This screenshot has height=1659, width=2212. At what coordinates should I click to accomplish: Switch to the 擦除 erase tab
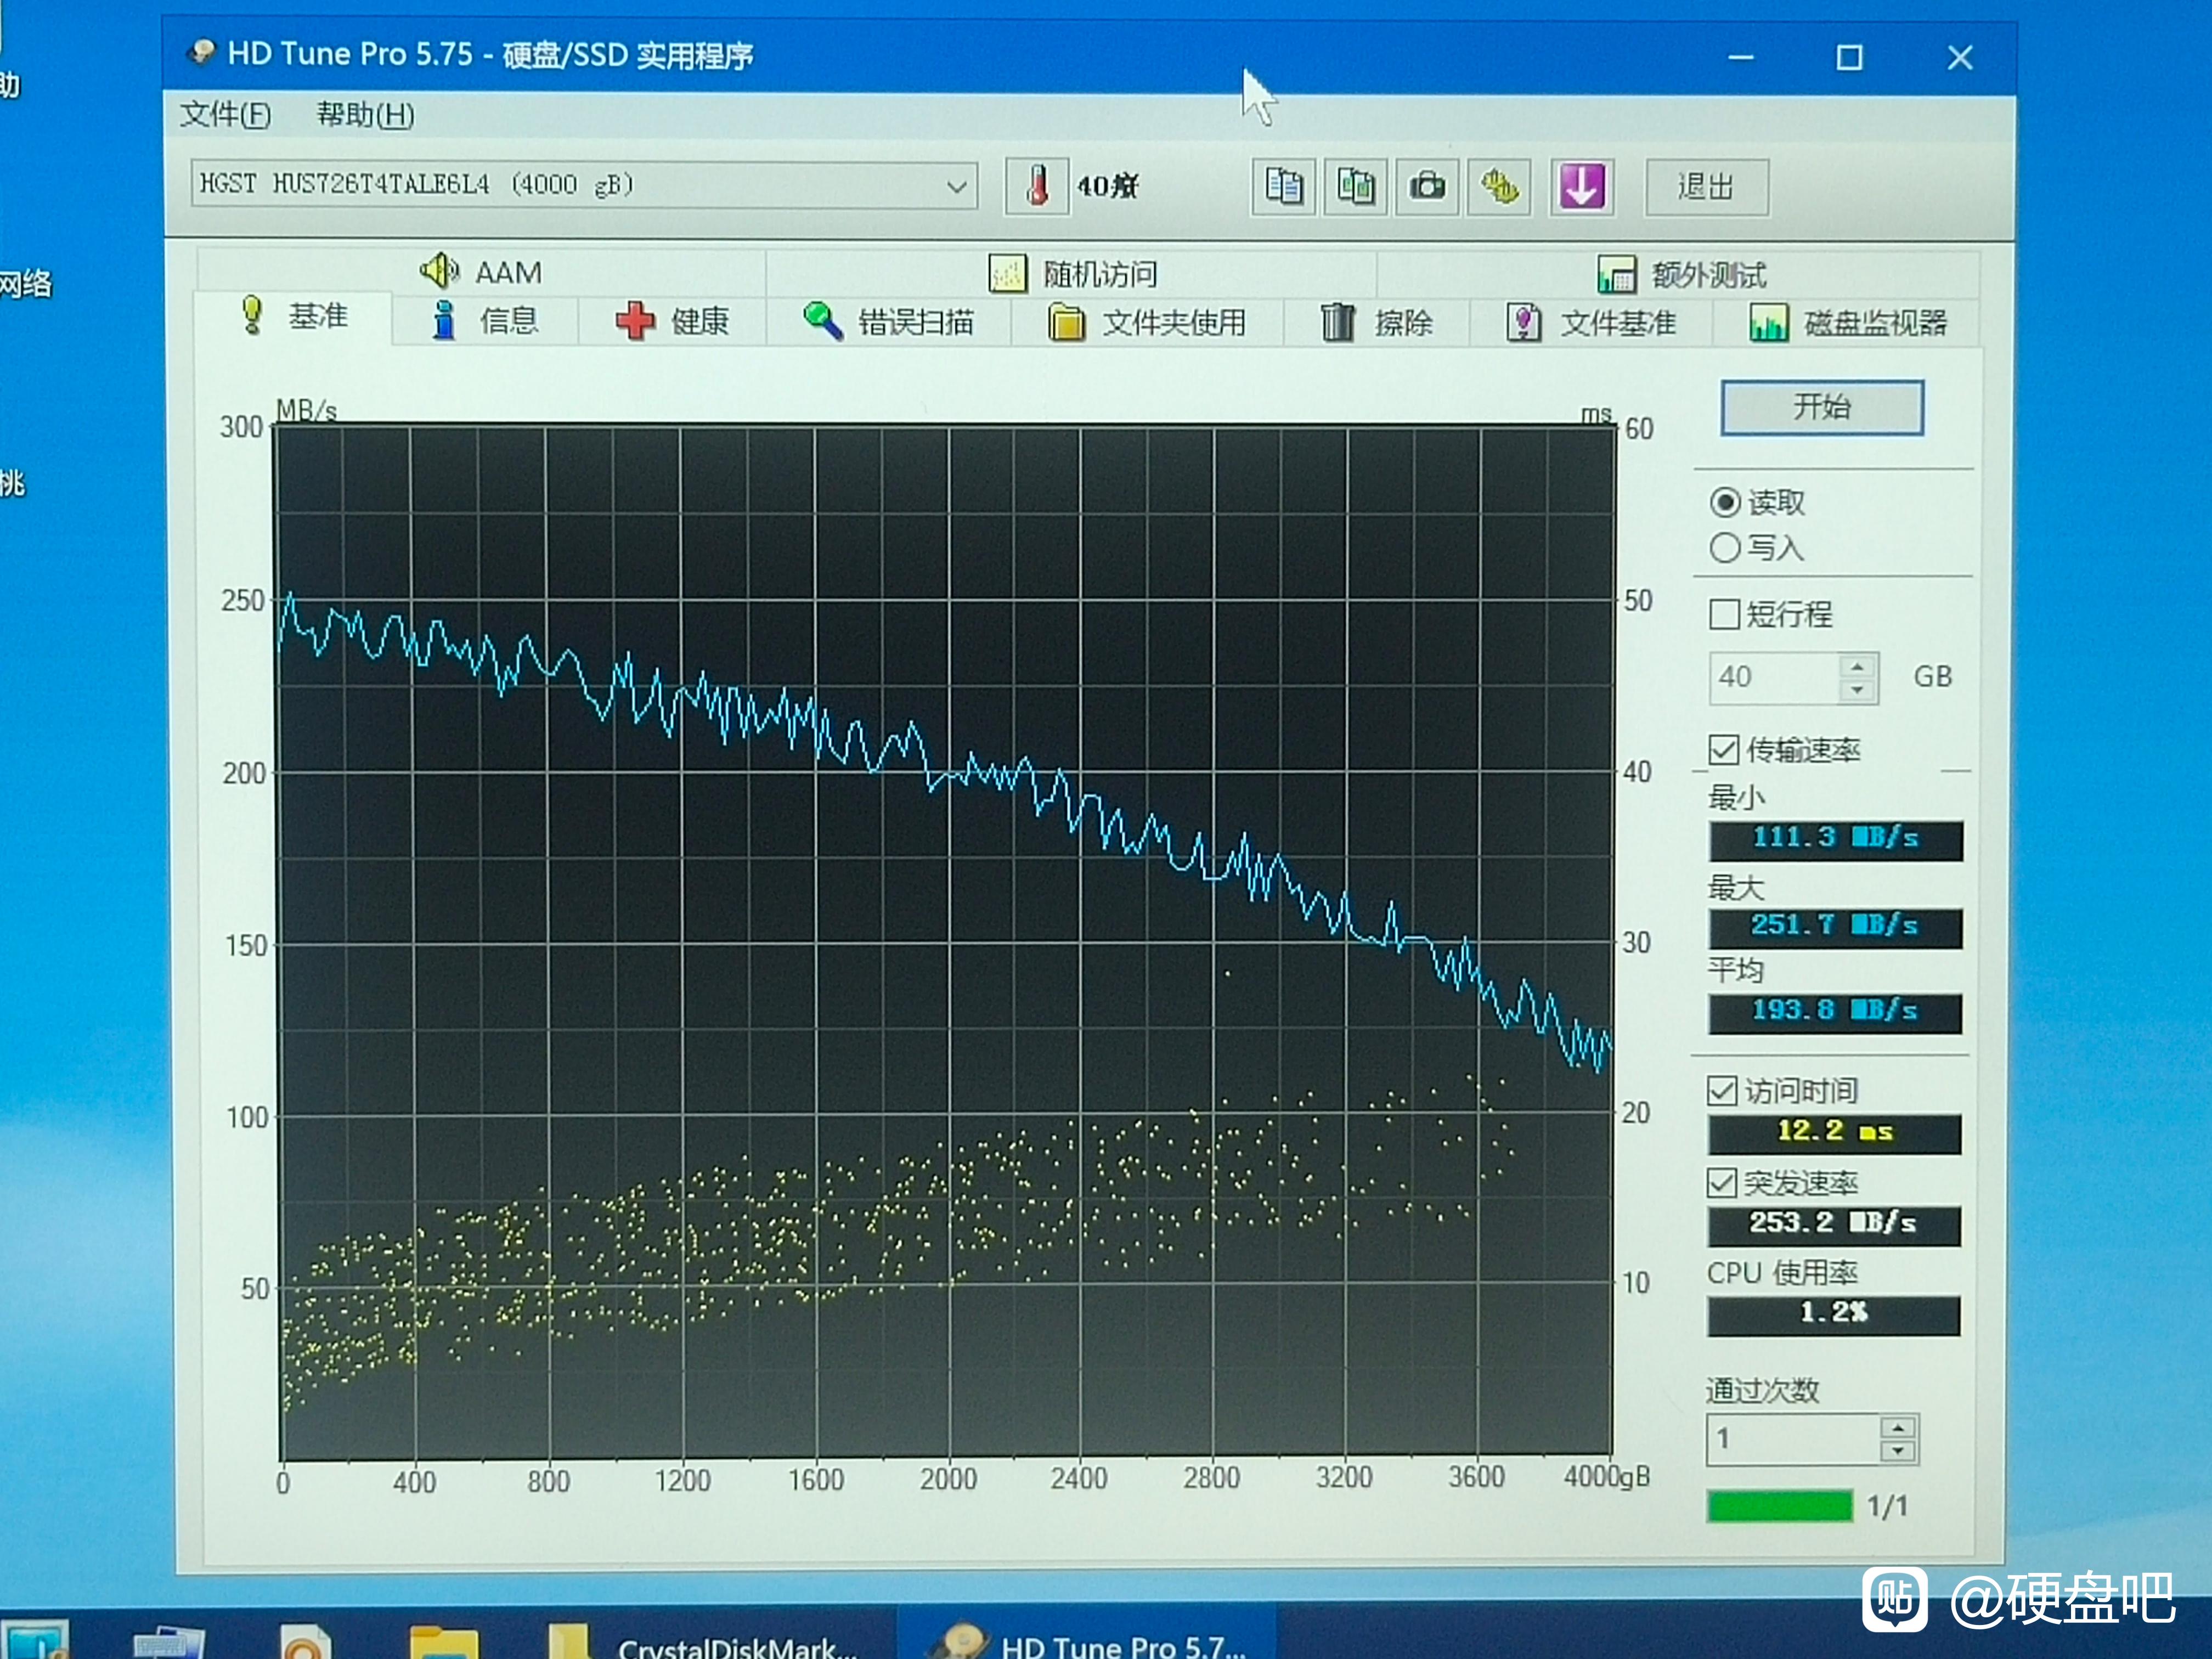pyautogui.click(x=1377, y=323)
